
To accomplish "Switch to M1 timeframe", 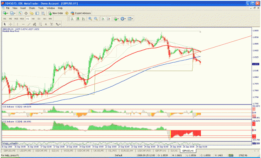I will (5, 19).
